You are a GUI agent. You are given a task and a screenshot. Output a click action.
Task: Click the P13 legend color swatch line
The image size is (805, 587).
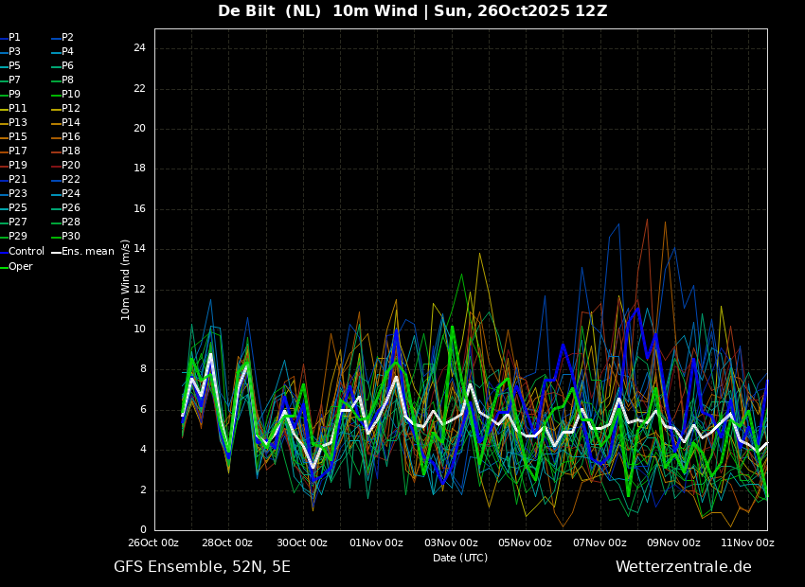pos(4,123)
